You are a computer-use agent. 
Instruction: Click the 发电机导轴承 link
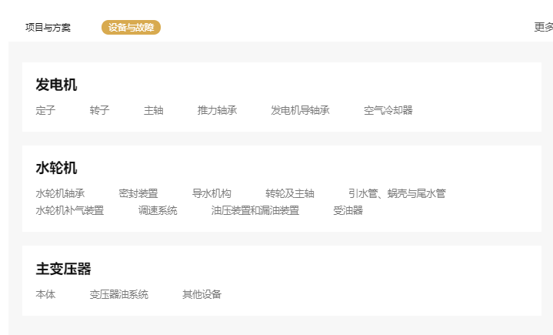tap(300, 110)
